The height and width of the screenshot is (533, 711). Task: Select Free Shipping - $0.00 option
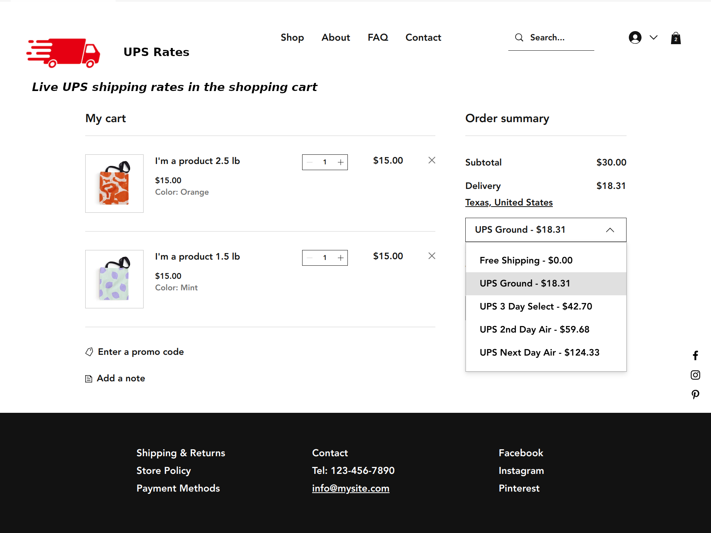[546, 260]
